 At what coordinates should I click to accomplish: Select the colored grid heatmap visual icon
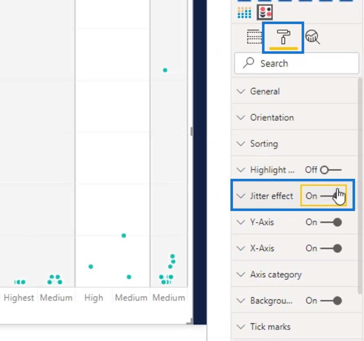(244, 13)
